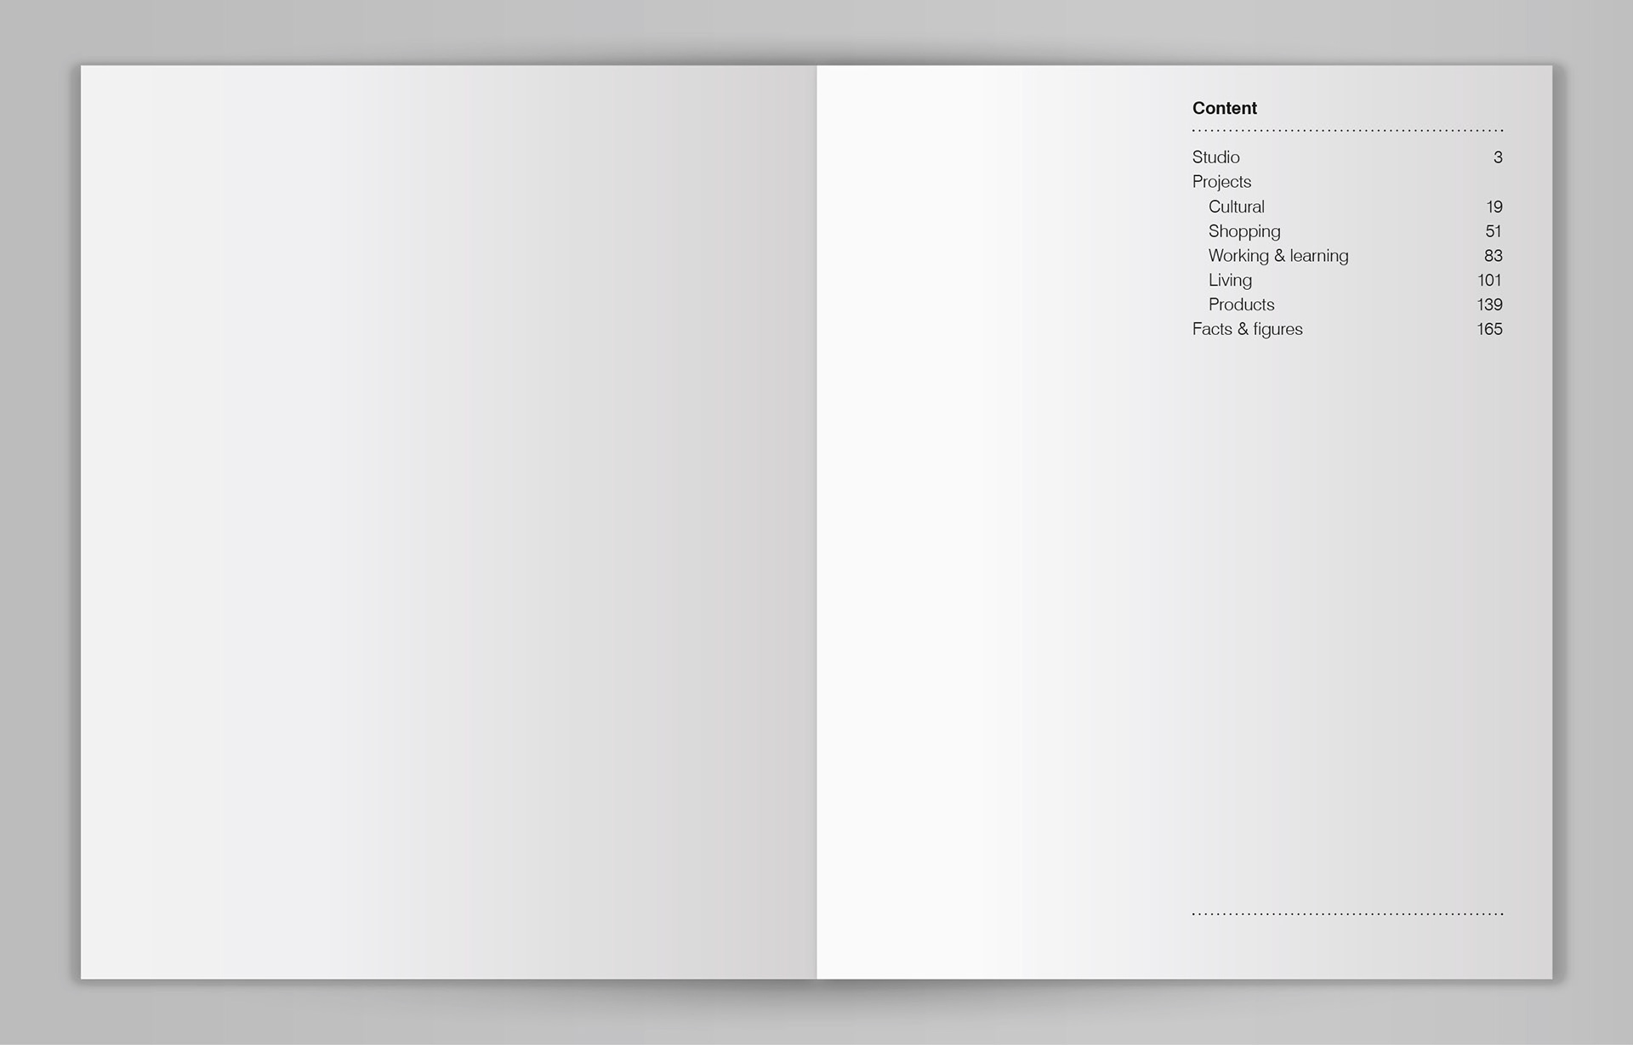Go to the Cultural chapter
The height and width of the screenshot is (1045, 1633).
click(x=1236, y=207)
